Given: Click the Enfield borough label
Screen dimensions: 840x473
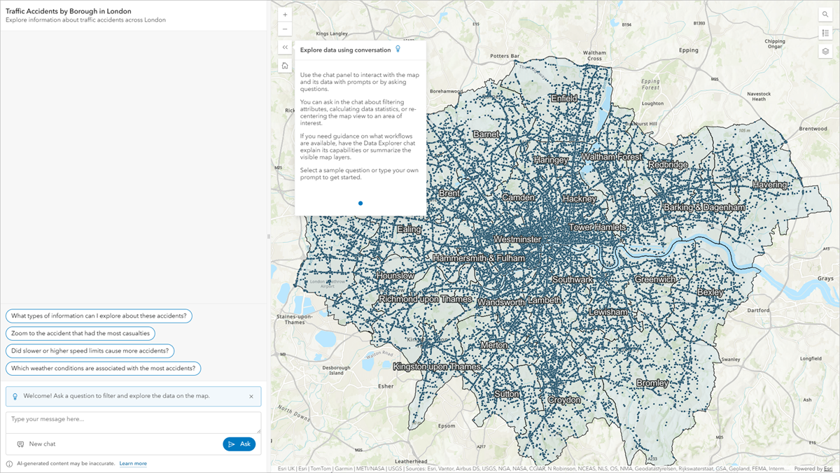Looking at the screenshot, I should 564,99.
